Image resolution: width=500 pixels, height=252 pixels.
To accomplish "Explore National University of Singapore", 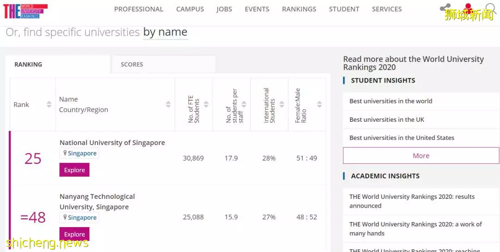I will point(74,170).
